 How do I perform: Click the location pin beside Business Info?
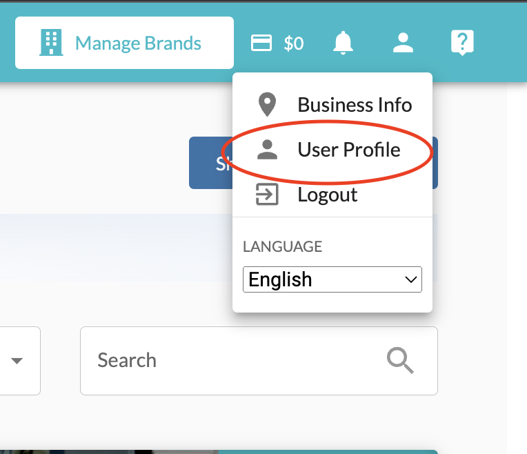[267, 105]
